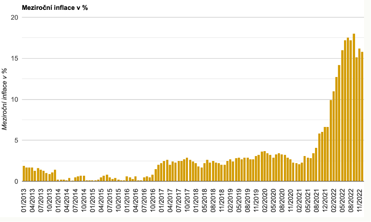Screen dimensions: 371x222
Task: Click the x-axis label 08/2021
Action: (x=316, y=199)
